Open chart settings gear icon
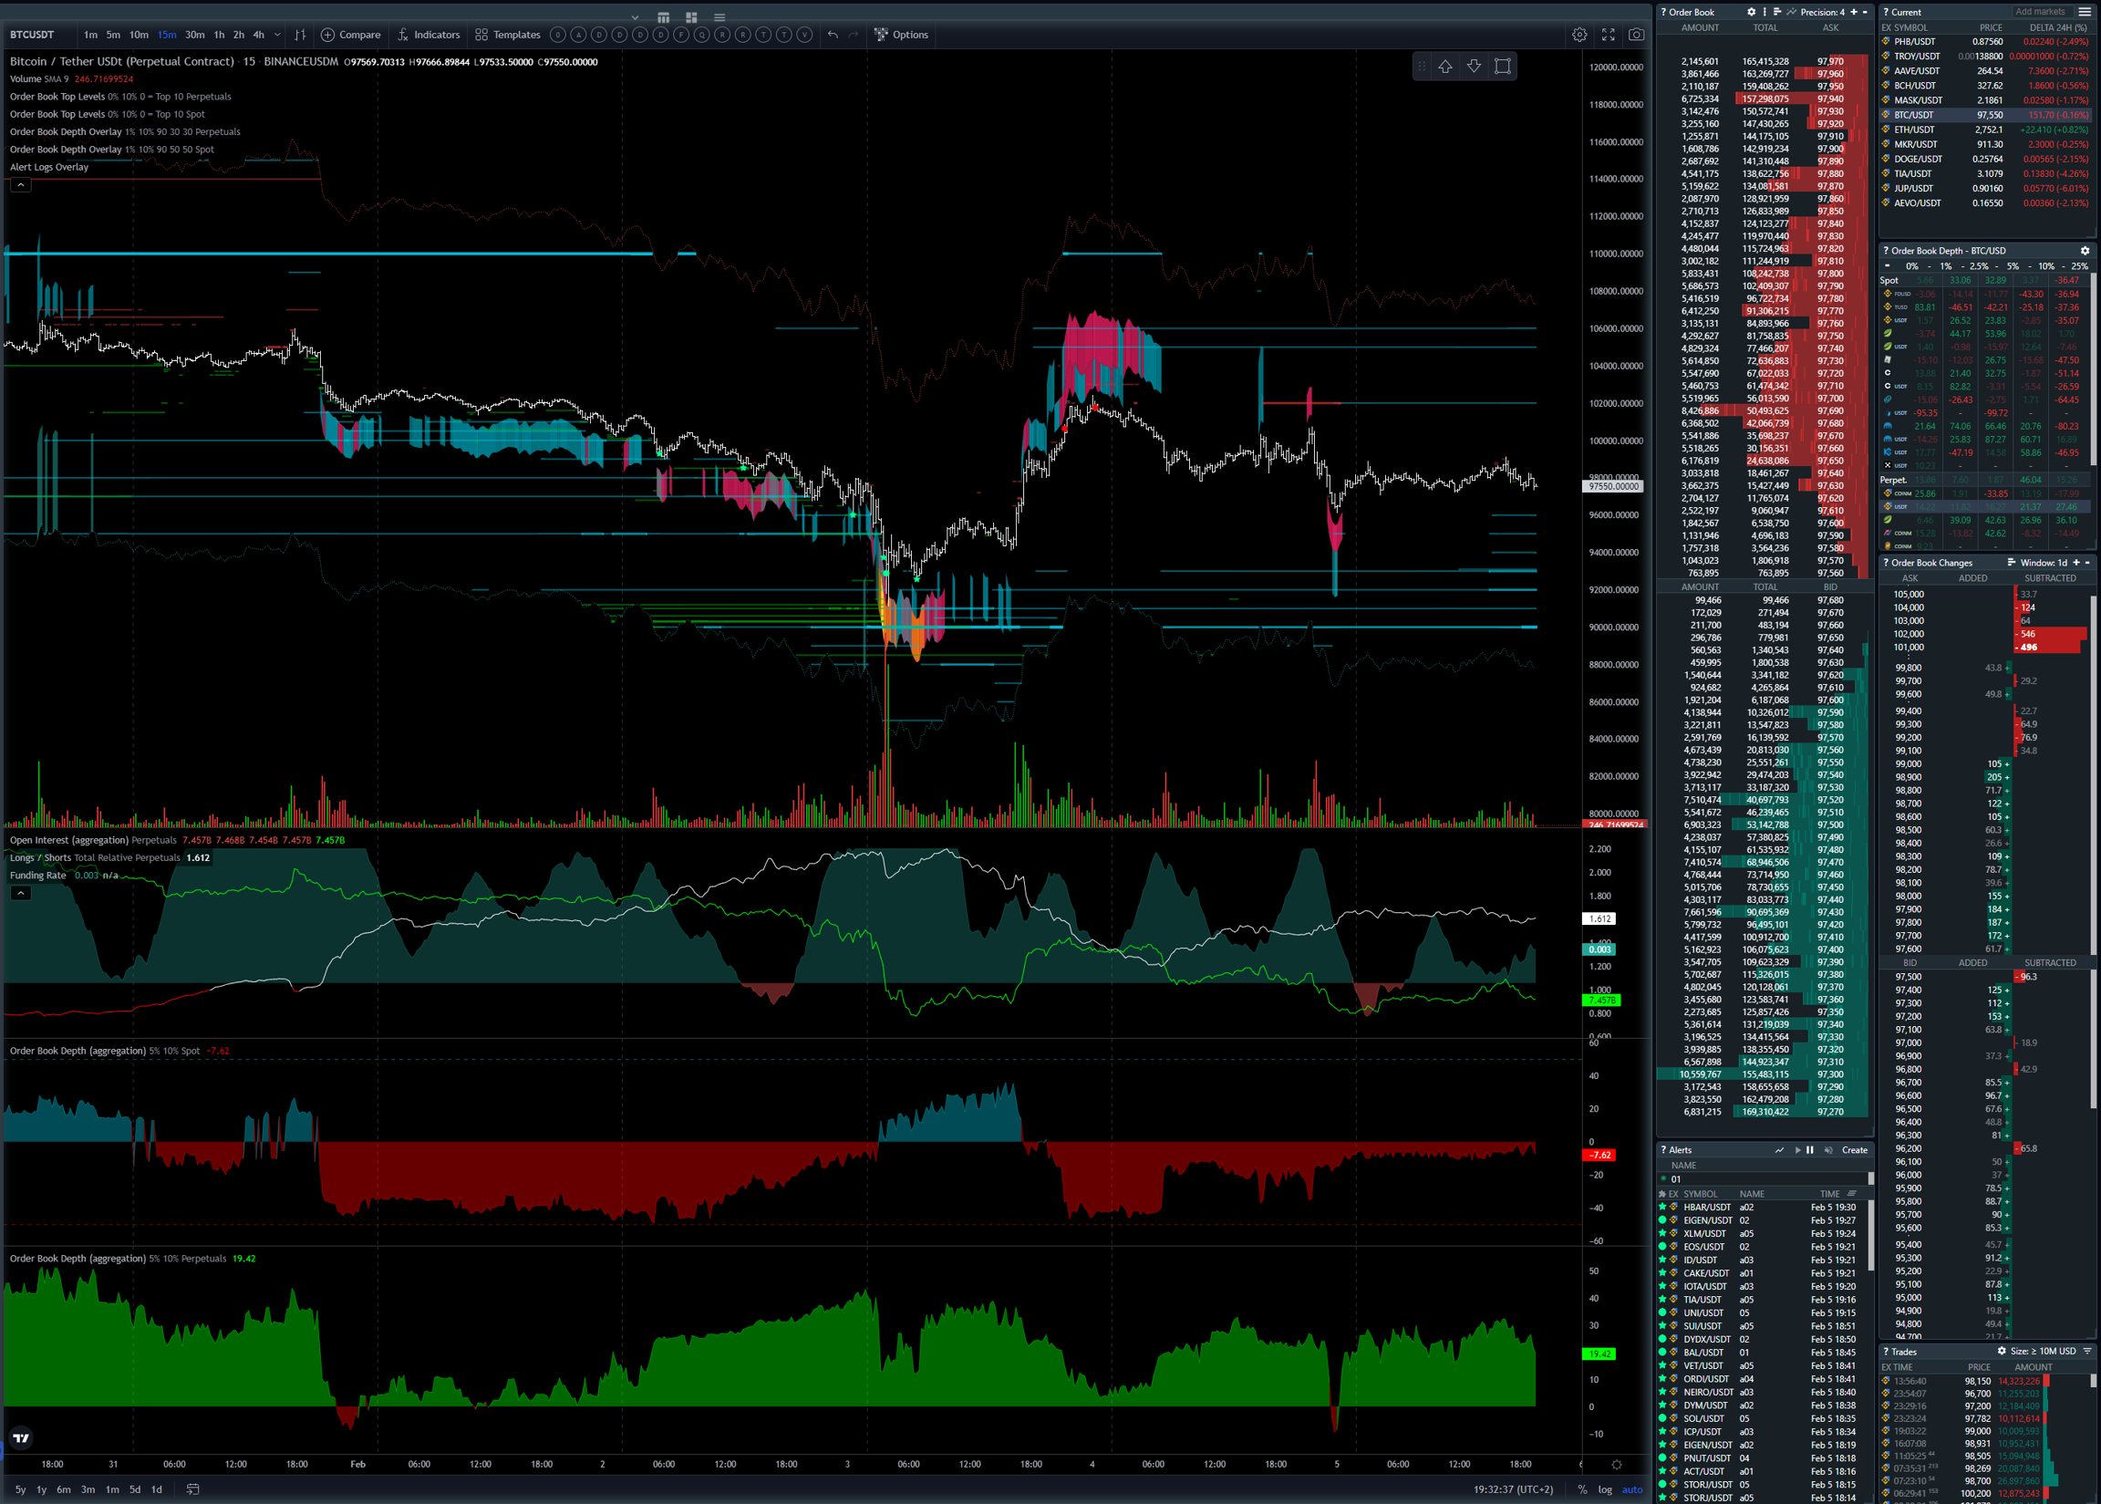 pyautogui.click(x=1578, y=35)
